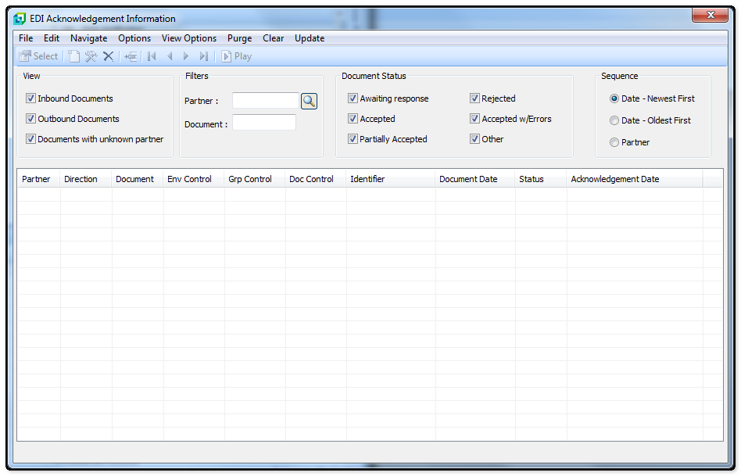Image resolution: width=741 pixels, height=476 pixels.
Task: Open the View Options menu
Action: tap(189, 38)
